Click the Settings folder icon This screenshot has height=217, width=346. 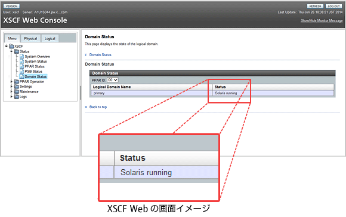click(x=17, y=86)
